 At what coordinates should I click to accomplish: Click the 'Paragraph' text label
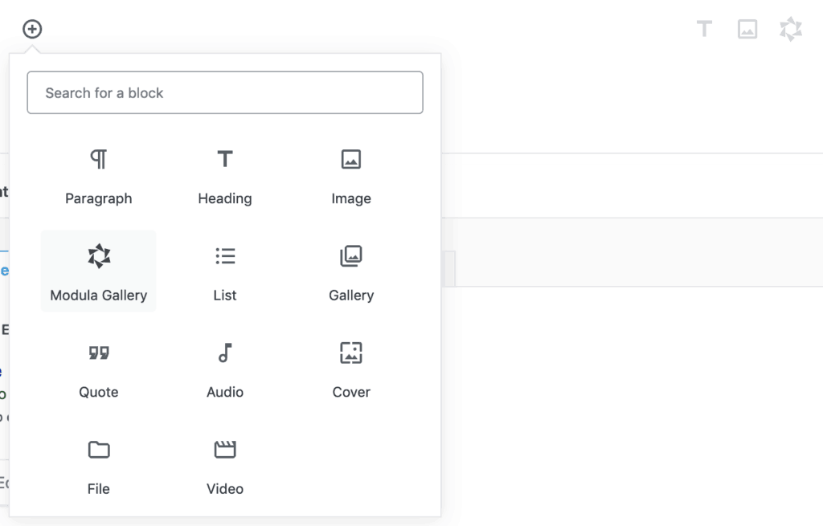coord(98,198)
